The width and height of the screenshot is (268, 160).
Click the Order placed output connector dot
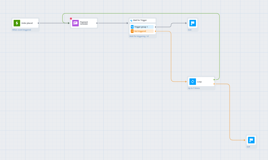pos(38,23)
